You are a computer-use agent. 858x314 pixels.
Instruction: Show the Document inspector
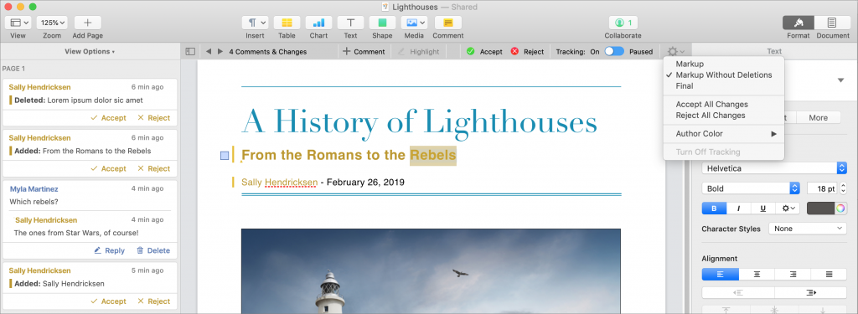coord(832,23)
